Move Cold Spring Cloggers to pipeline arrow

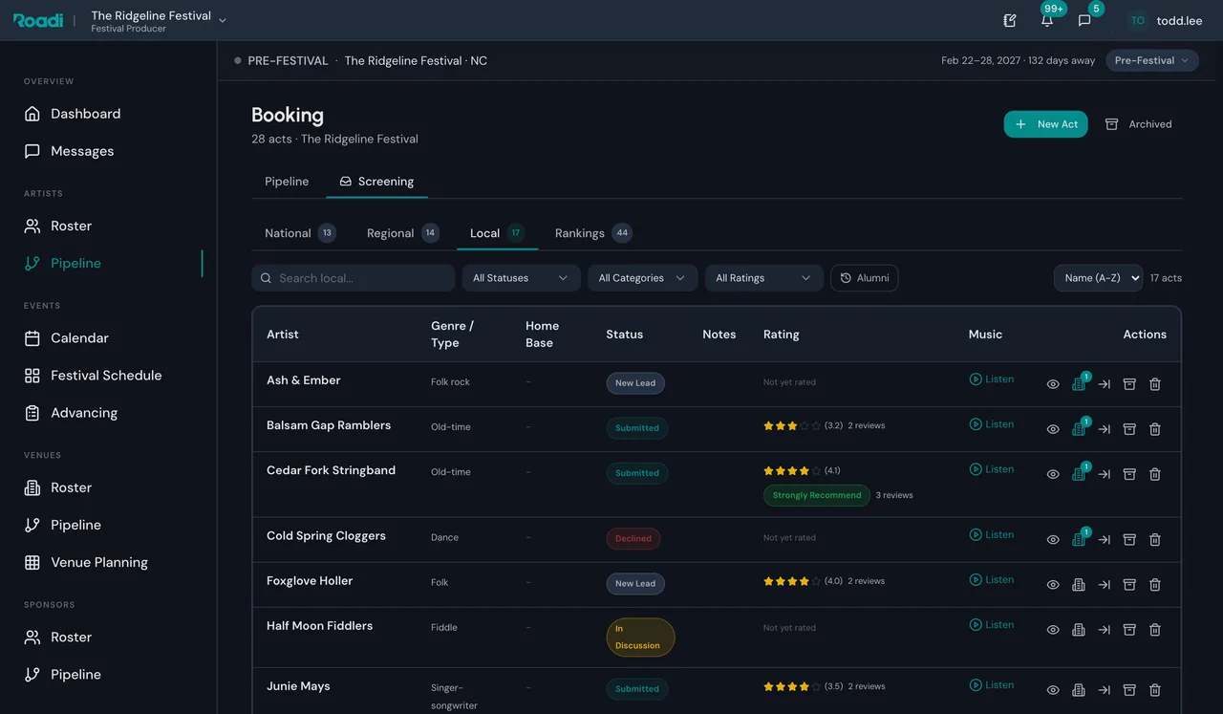(x=1105, y=540)
